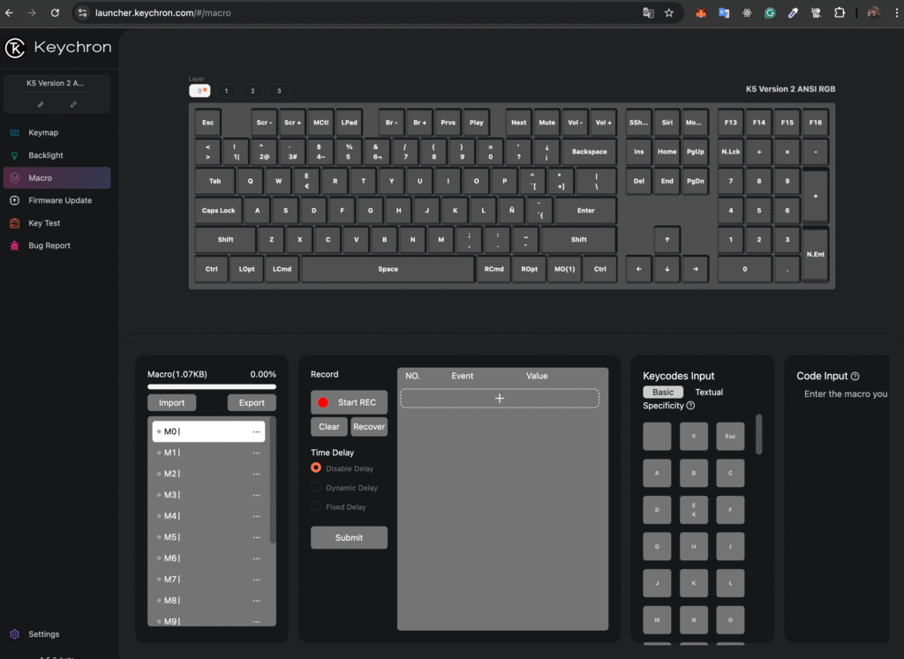Open the Keymap section icon

tap(15, 132)
